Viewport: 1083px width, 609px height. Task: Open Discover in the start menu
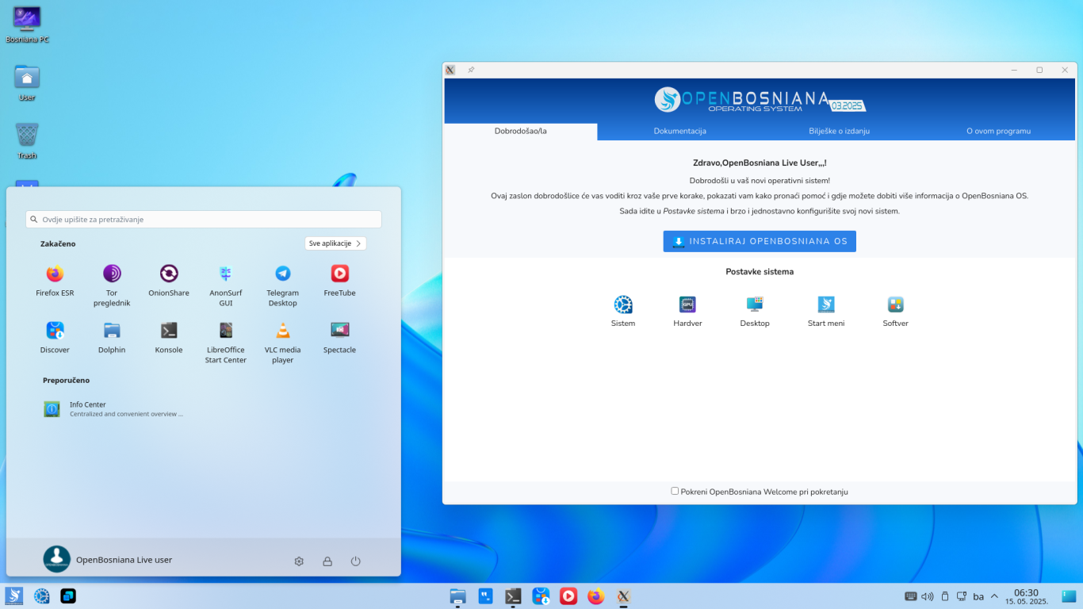tap(55, 338)
